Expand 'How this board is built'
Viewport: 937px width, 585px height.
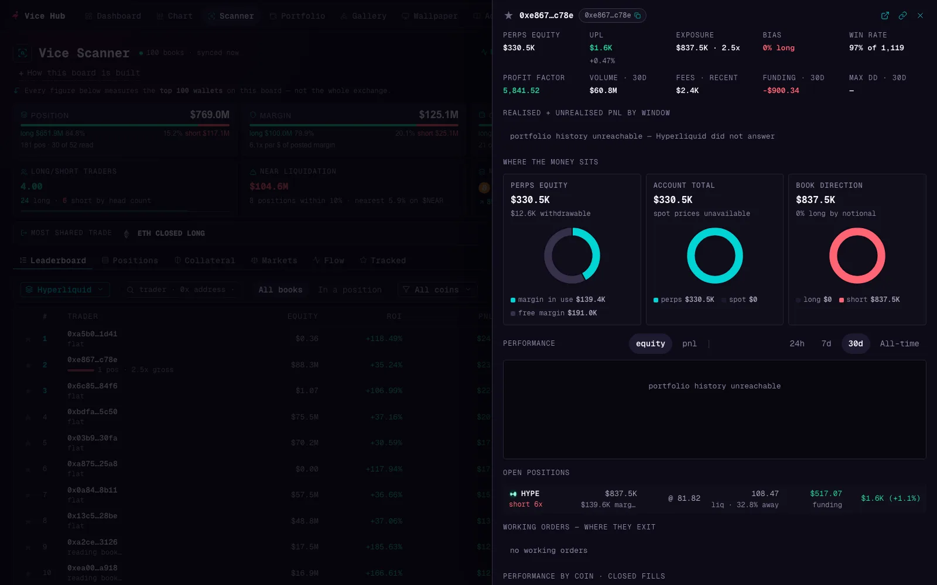point(79,73)
